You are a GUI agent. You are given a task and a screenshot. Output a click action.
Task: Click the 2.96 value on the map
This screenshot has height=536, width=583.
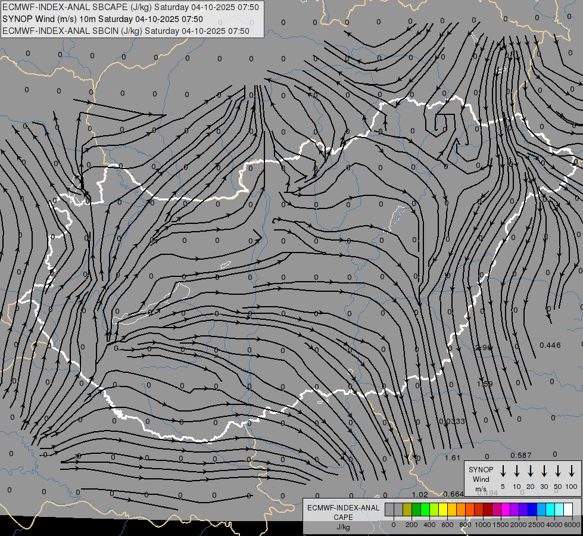click(484, 347)
